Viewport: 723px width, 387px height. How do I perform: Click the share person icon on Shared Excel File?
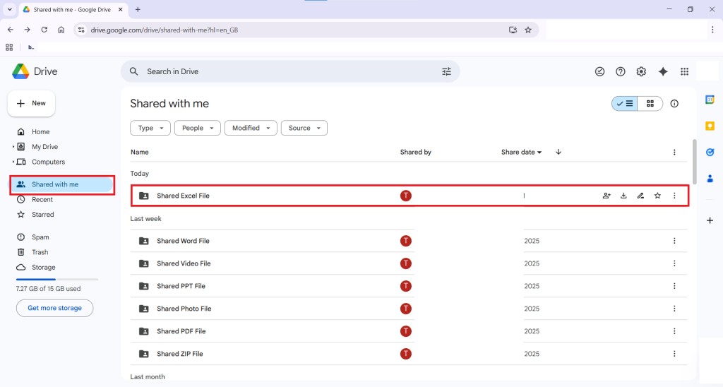pyautogui.click(x=607, y=196)
